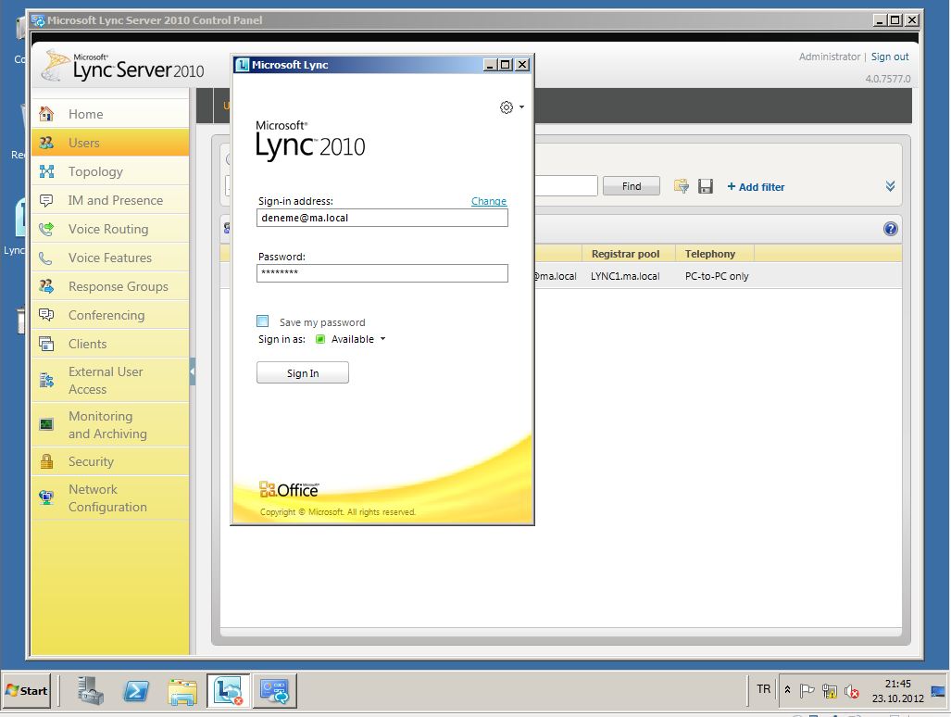
Task: Open Security section
Action: 110,461
